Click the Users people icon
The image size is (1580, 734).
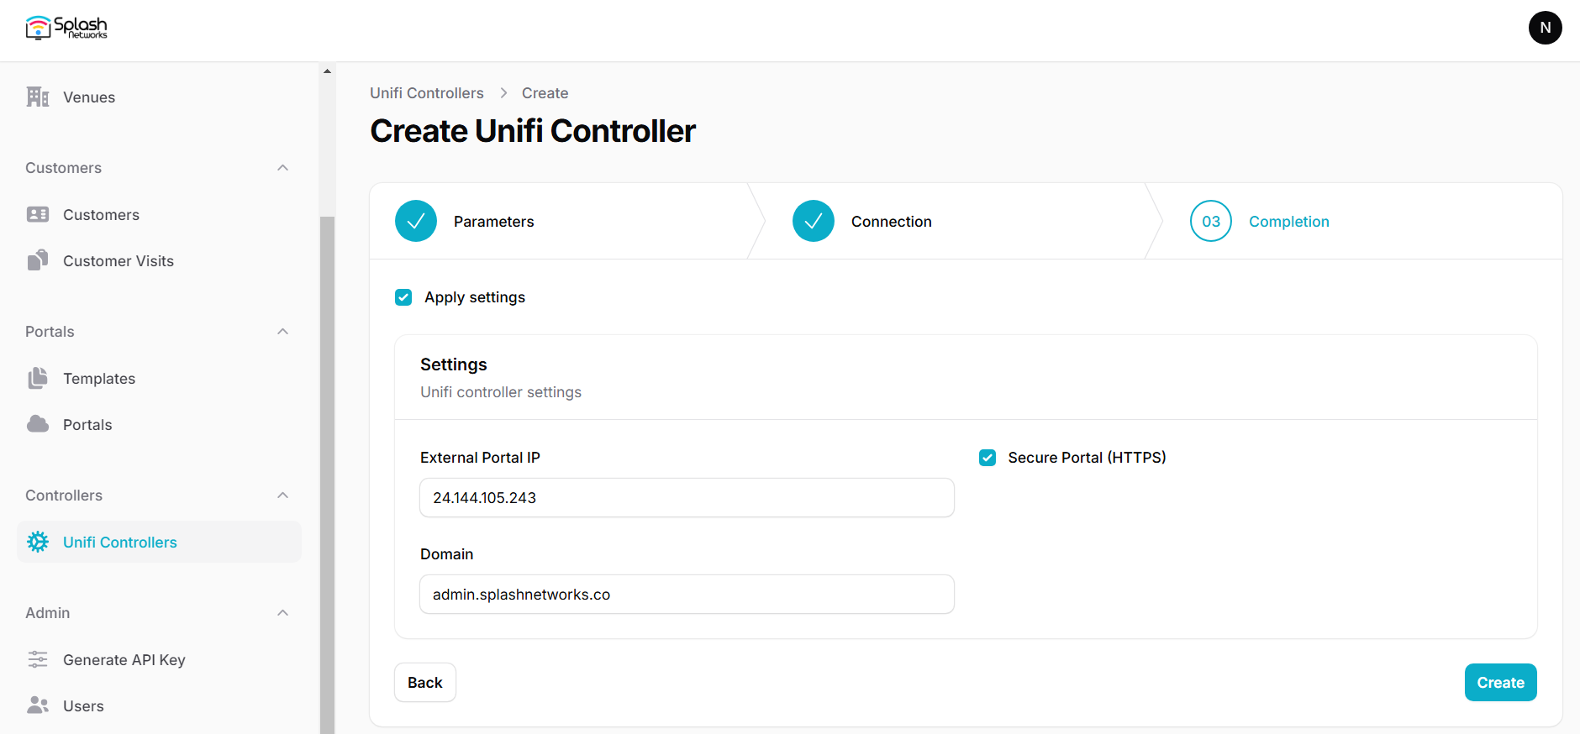click(38, 705)
